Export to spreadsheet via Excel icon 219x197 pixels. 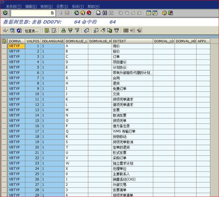click(96, 31)
